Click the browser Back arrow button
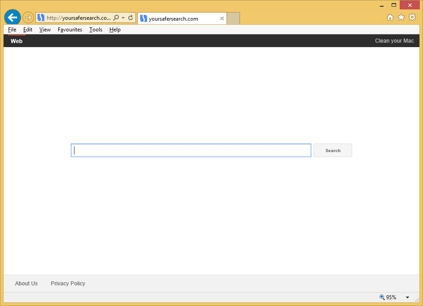This screenshot has height=306, width=423. pyautogui.click(x=13, y=17)
